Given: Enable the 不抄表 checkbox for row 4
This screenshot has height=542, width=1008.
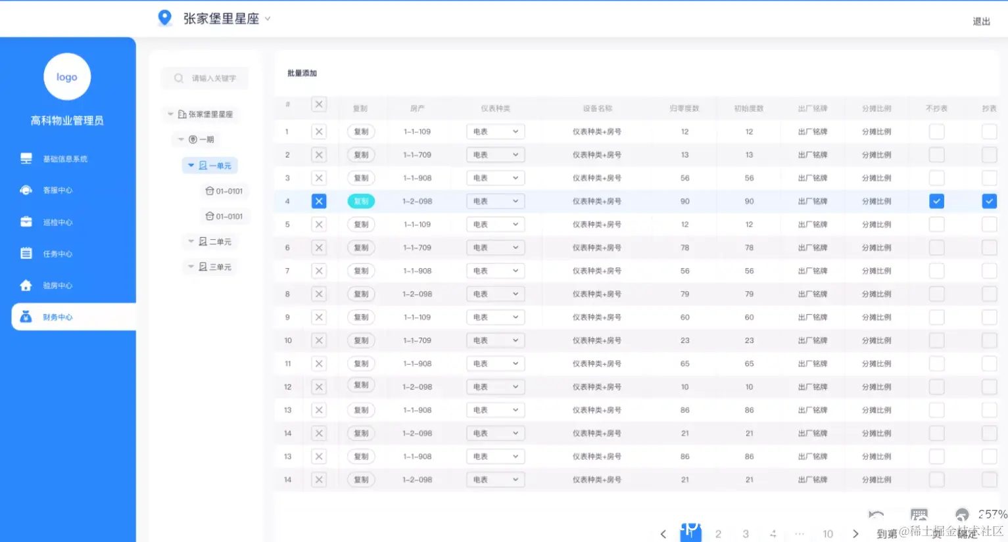Looking at the screenshot, I should click(936, 201).
